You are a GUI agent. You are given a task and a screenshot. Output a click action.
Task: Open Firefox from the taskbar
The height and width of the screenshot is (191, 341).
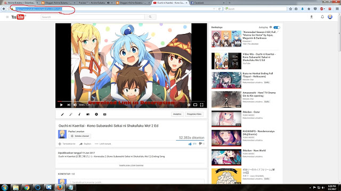60,187
